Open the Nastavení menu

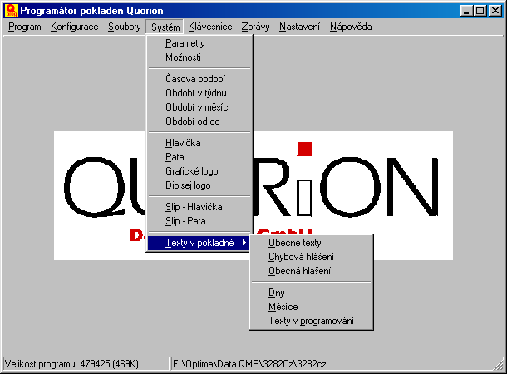click(299, 27)
